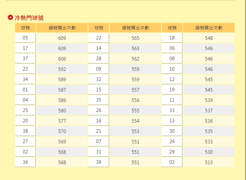The image size is (246, 180).
Task: Click the red play icon beside 冷熱門球號
Action: [10, 17]
